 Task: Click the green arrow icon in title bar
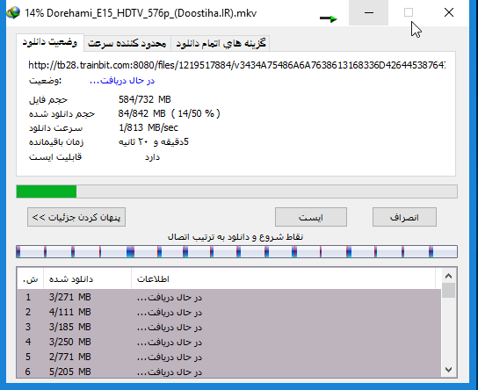point(329,18)
